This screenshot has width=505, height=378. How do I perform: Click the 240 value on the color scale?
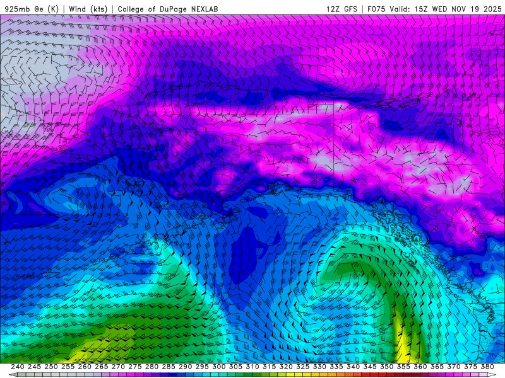(18, 367)
